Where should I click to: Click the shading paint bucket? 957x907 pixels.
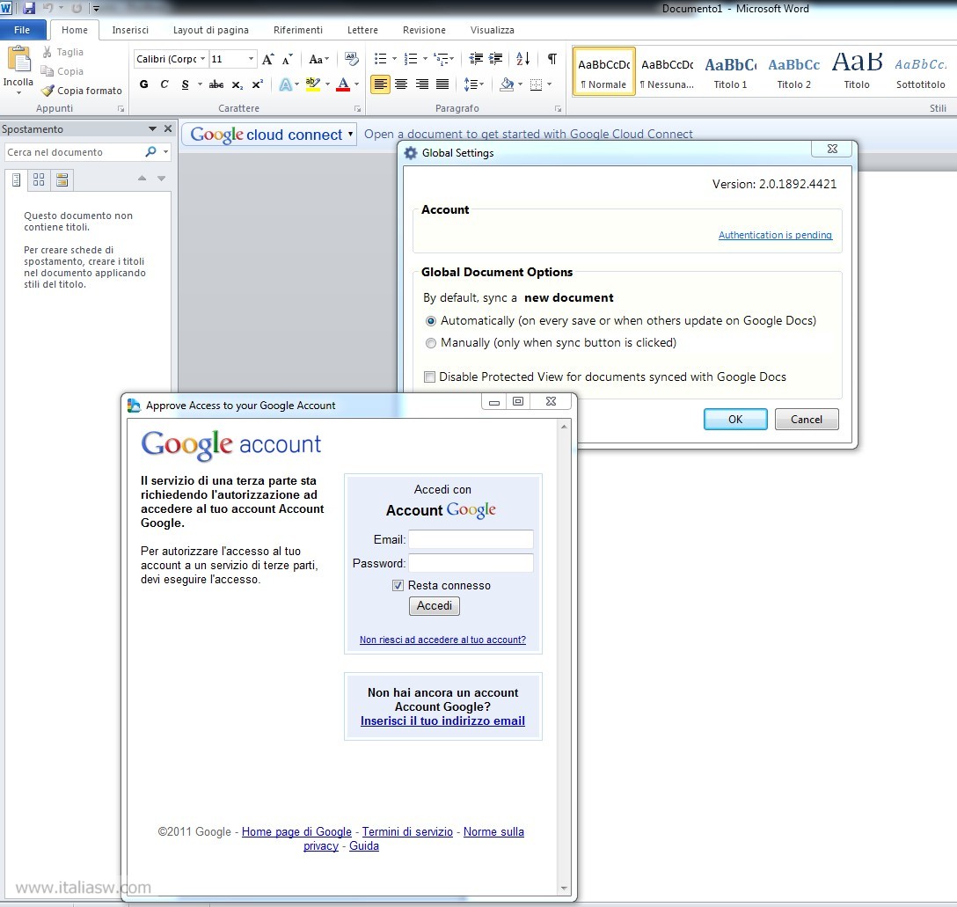point(507,84)
